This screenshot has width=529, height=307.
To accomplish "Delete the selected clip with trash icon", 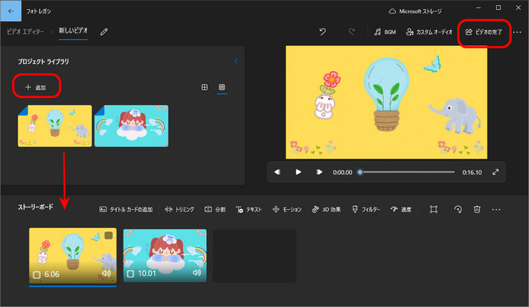I will 477,210.
